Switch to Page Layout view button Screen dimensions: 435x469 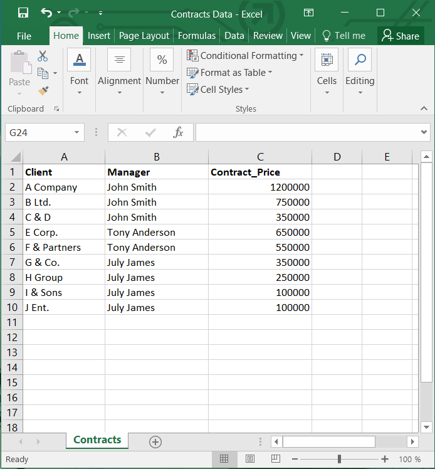(250, 459)
